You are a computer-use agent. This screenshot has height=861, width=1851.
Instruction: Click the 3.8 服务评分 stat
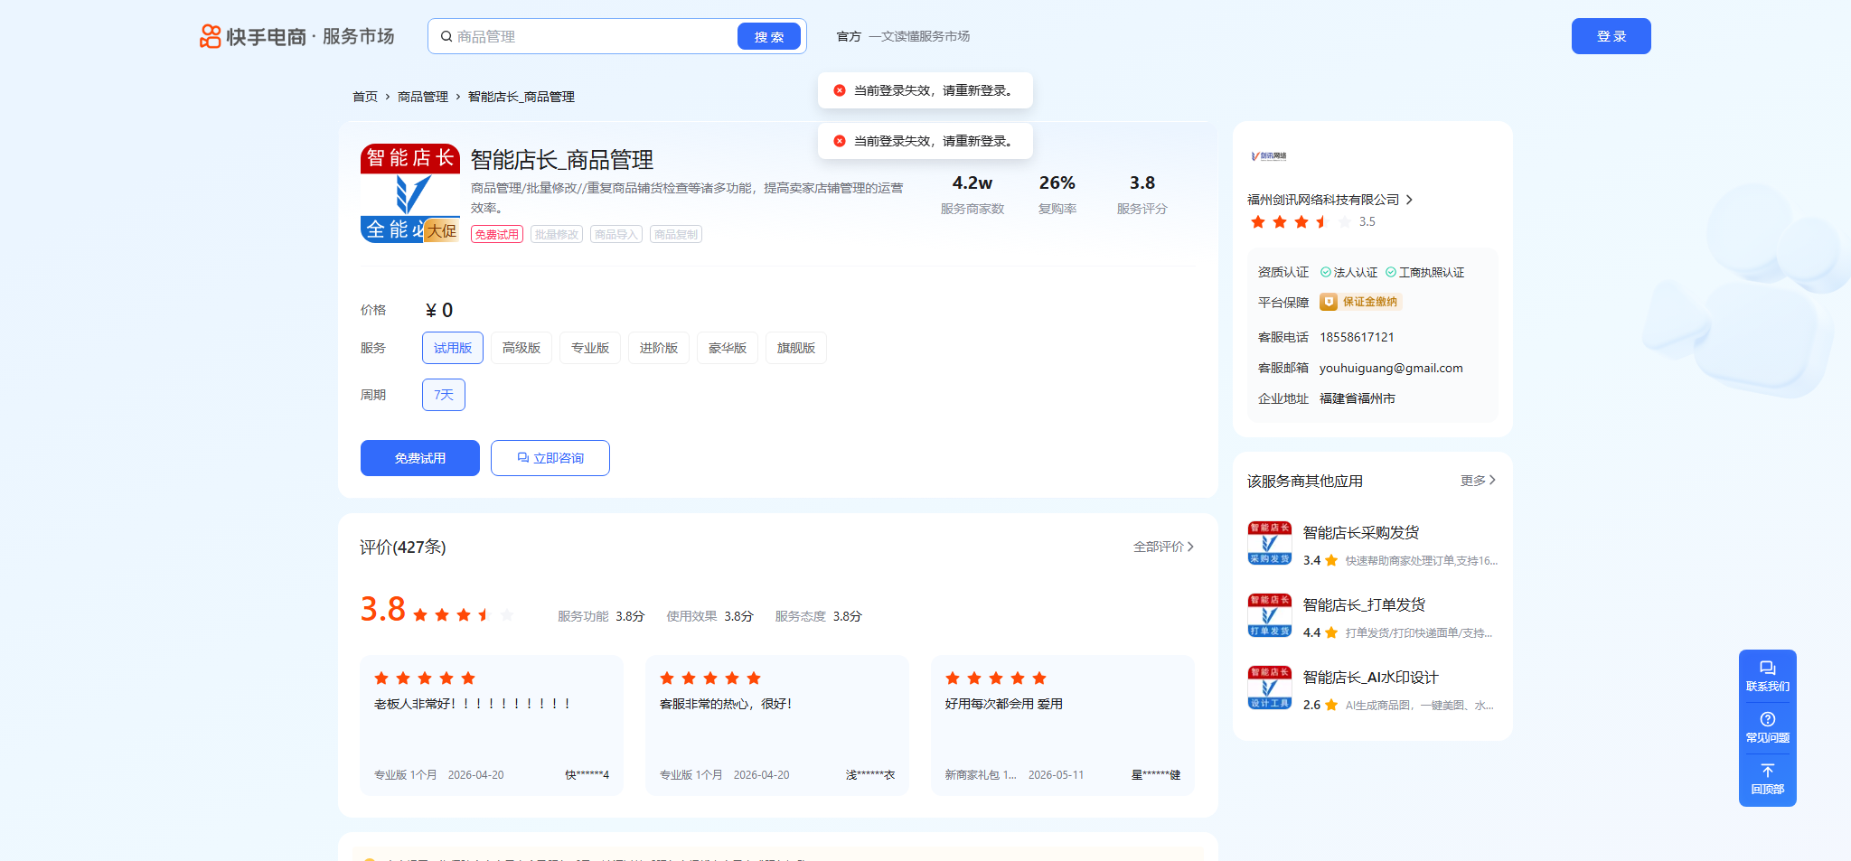pyautogui.click(x=1142, y=194)
